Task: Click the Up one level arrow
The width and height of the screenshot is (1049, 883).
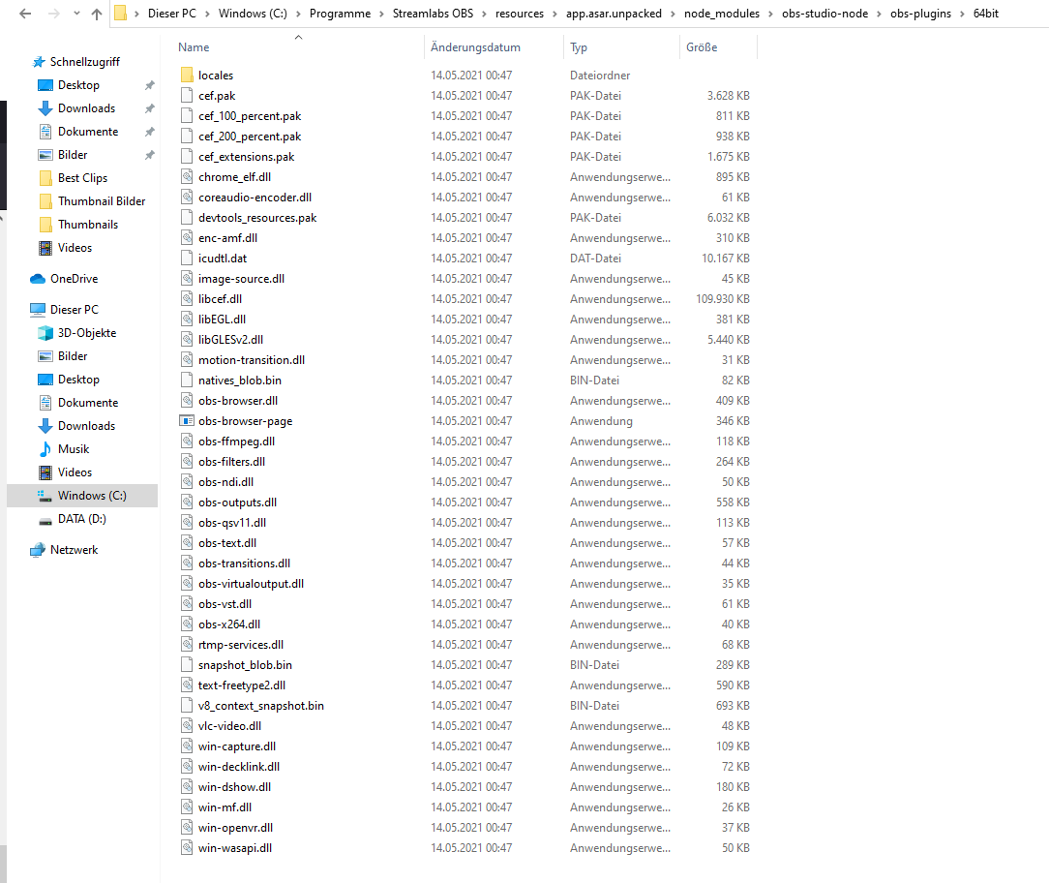Action: (x=97, y=15)
